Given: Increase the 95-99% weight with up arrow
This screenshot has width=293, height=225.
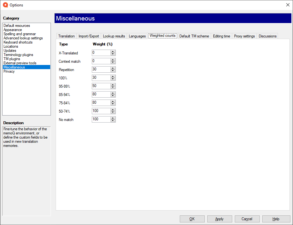Looking at the screenshot, I should (113, 85).
